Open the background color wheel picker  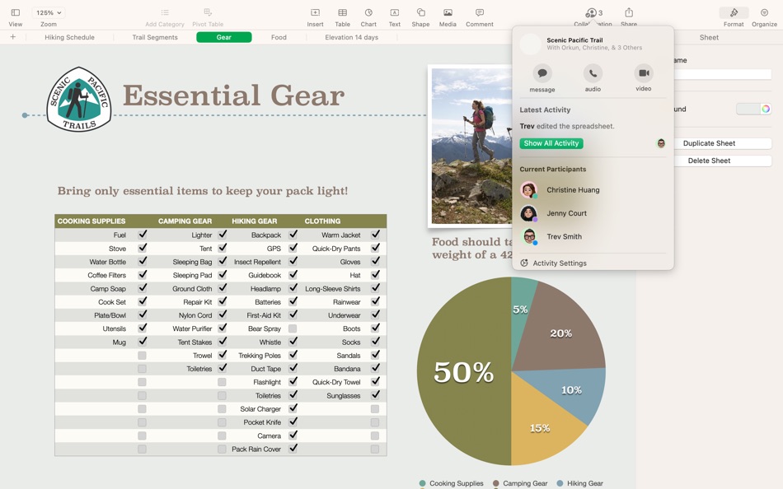[x=766, y=109]
